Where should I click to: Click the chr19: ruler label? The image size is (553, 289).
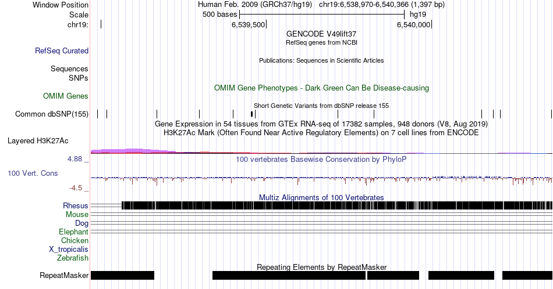pos(78,24)
